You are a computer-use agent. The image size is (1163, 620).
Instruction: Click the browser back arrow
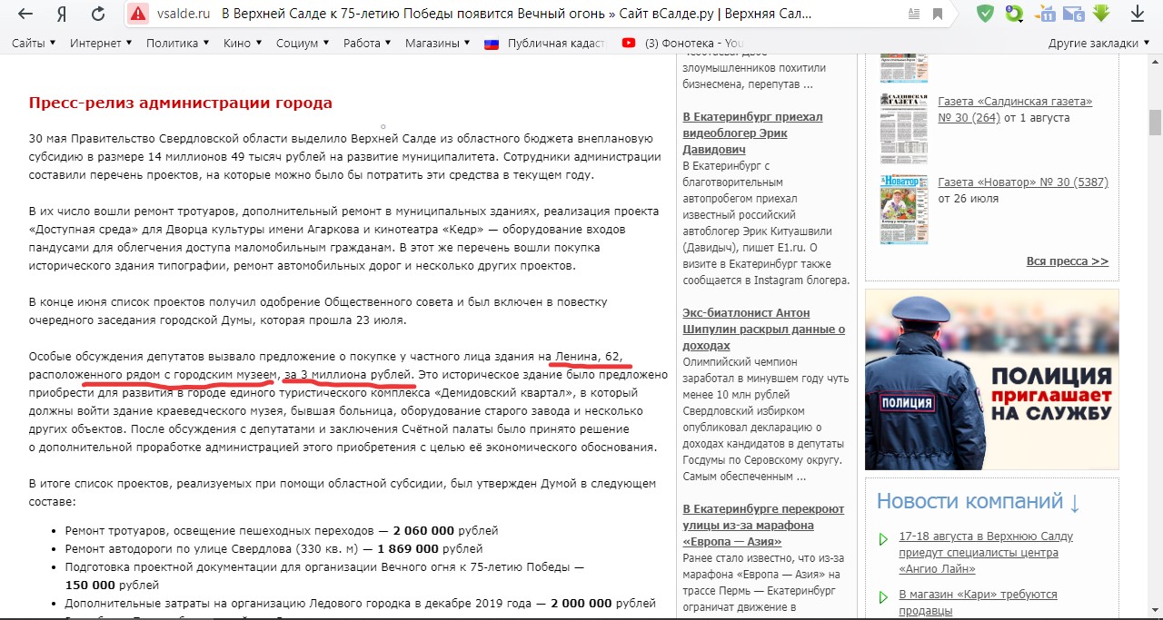pos(25,14)
